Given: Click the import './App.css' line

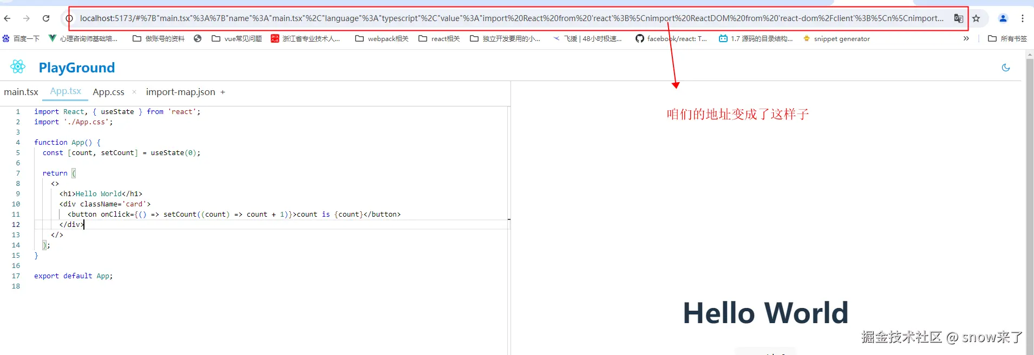Looking at the screenshot, I should tap(74, 122).
